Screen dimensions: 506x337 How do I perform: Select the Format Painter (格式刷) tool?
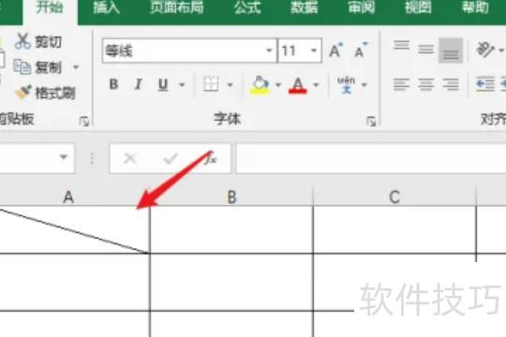(45, 93)
